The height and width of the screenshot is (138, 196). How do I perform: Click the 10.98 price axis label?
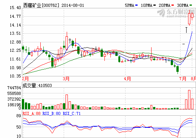15,68
